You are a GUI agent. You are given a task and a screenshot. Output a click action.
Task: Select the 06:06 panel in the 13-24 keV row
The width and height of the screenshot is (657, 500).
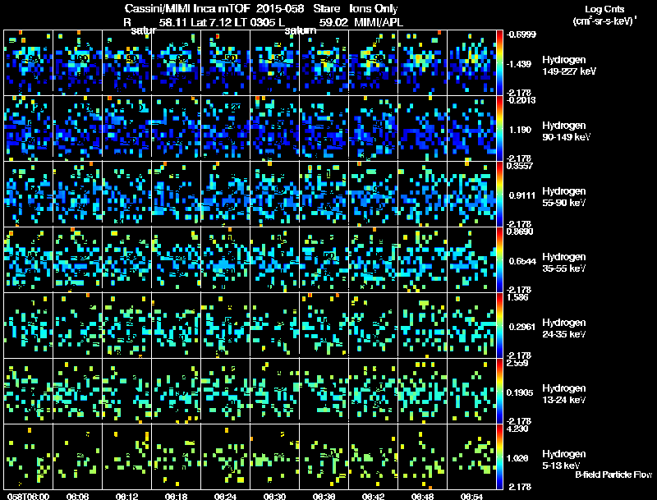click(77, 391)
